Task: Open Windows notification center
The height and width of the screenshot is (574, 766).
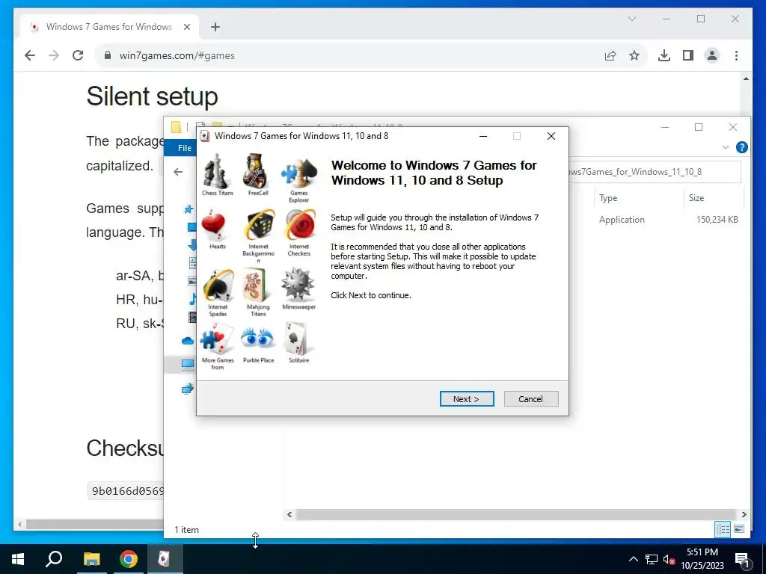Action: [742, 559]
